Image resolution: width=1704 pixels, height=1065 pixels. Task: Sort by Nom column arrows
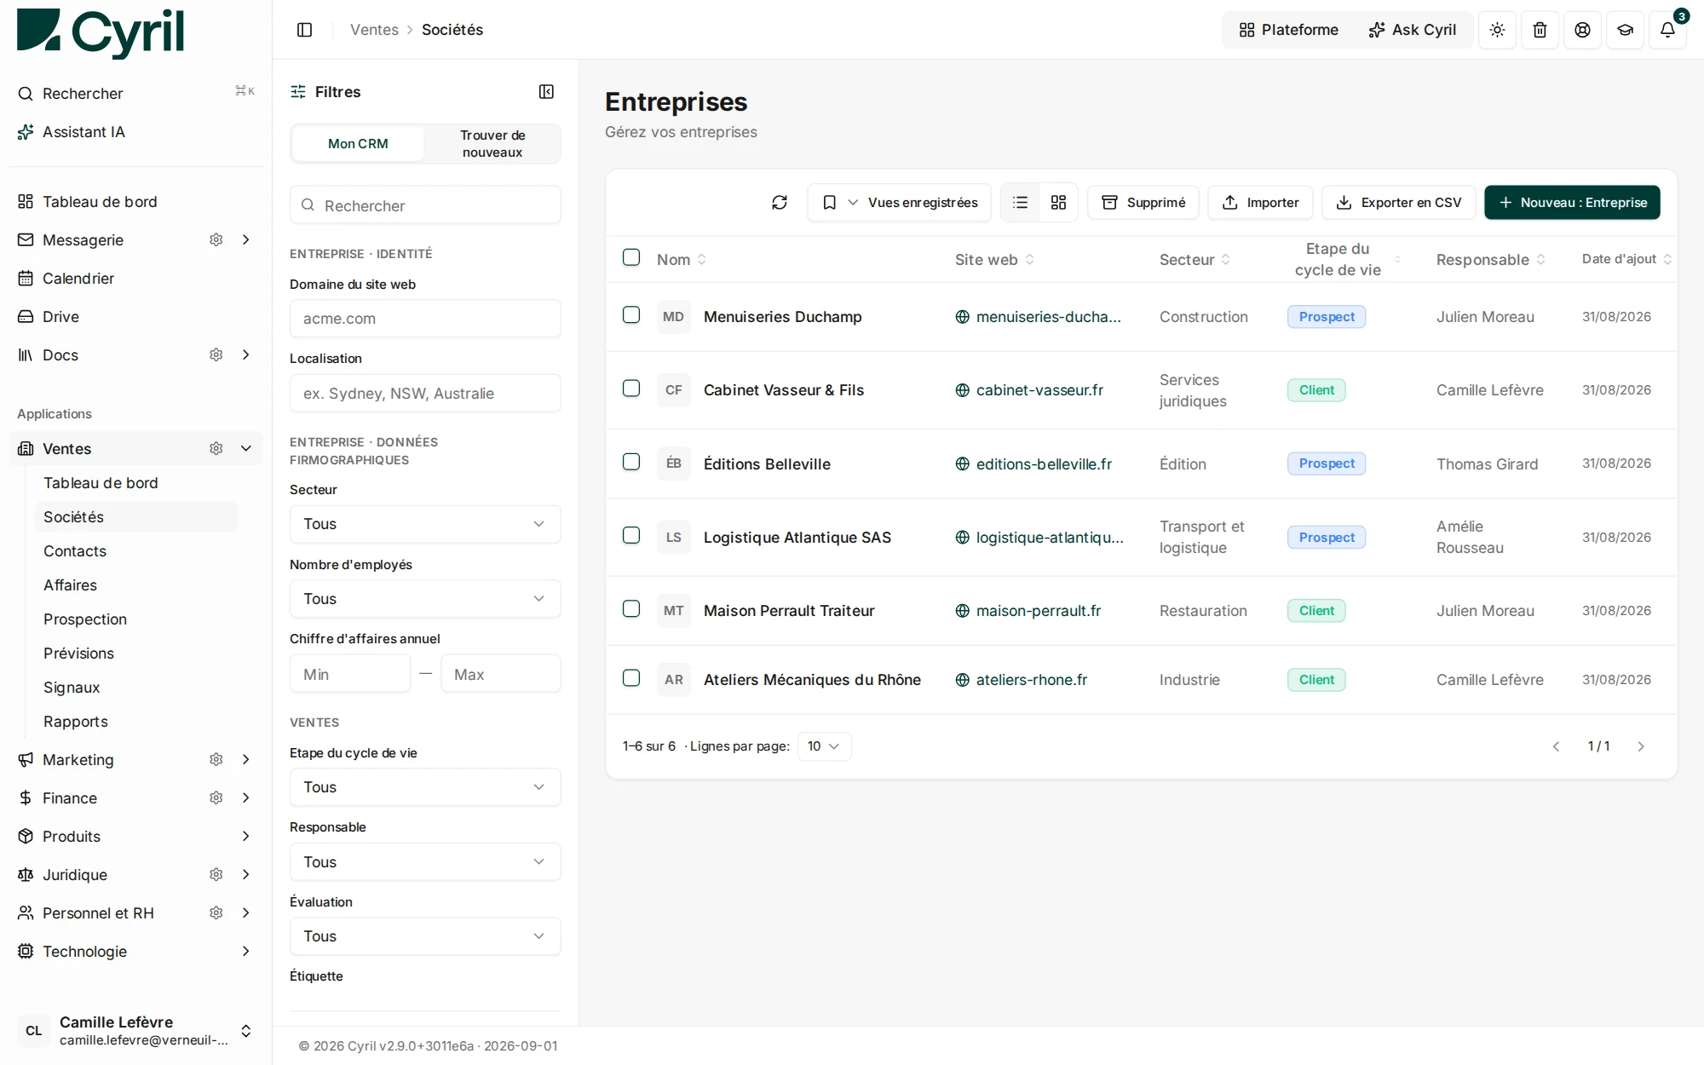(x=702, y=260)
